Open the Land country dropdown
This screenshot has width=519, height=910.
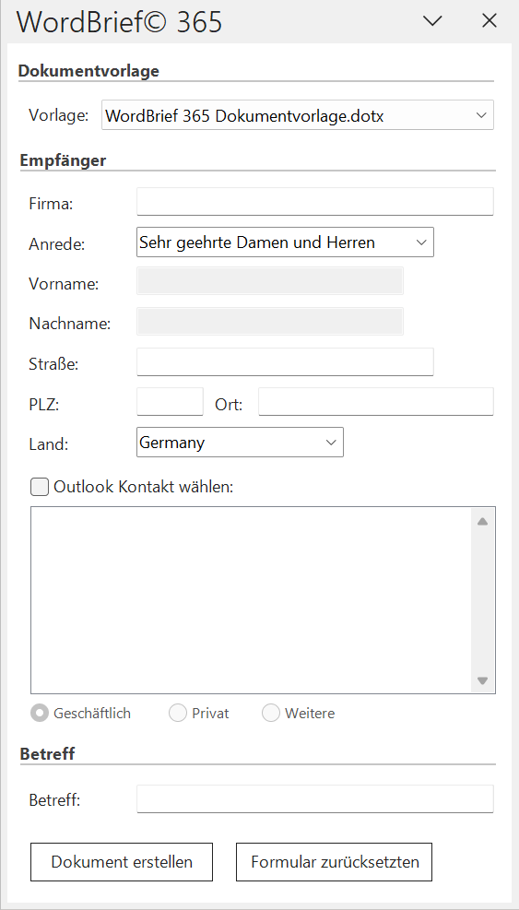pos(240,443)
